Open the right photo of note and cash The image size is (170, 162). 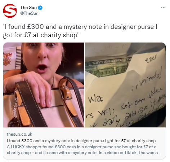point(125,85)
